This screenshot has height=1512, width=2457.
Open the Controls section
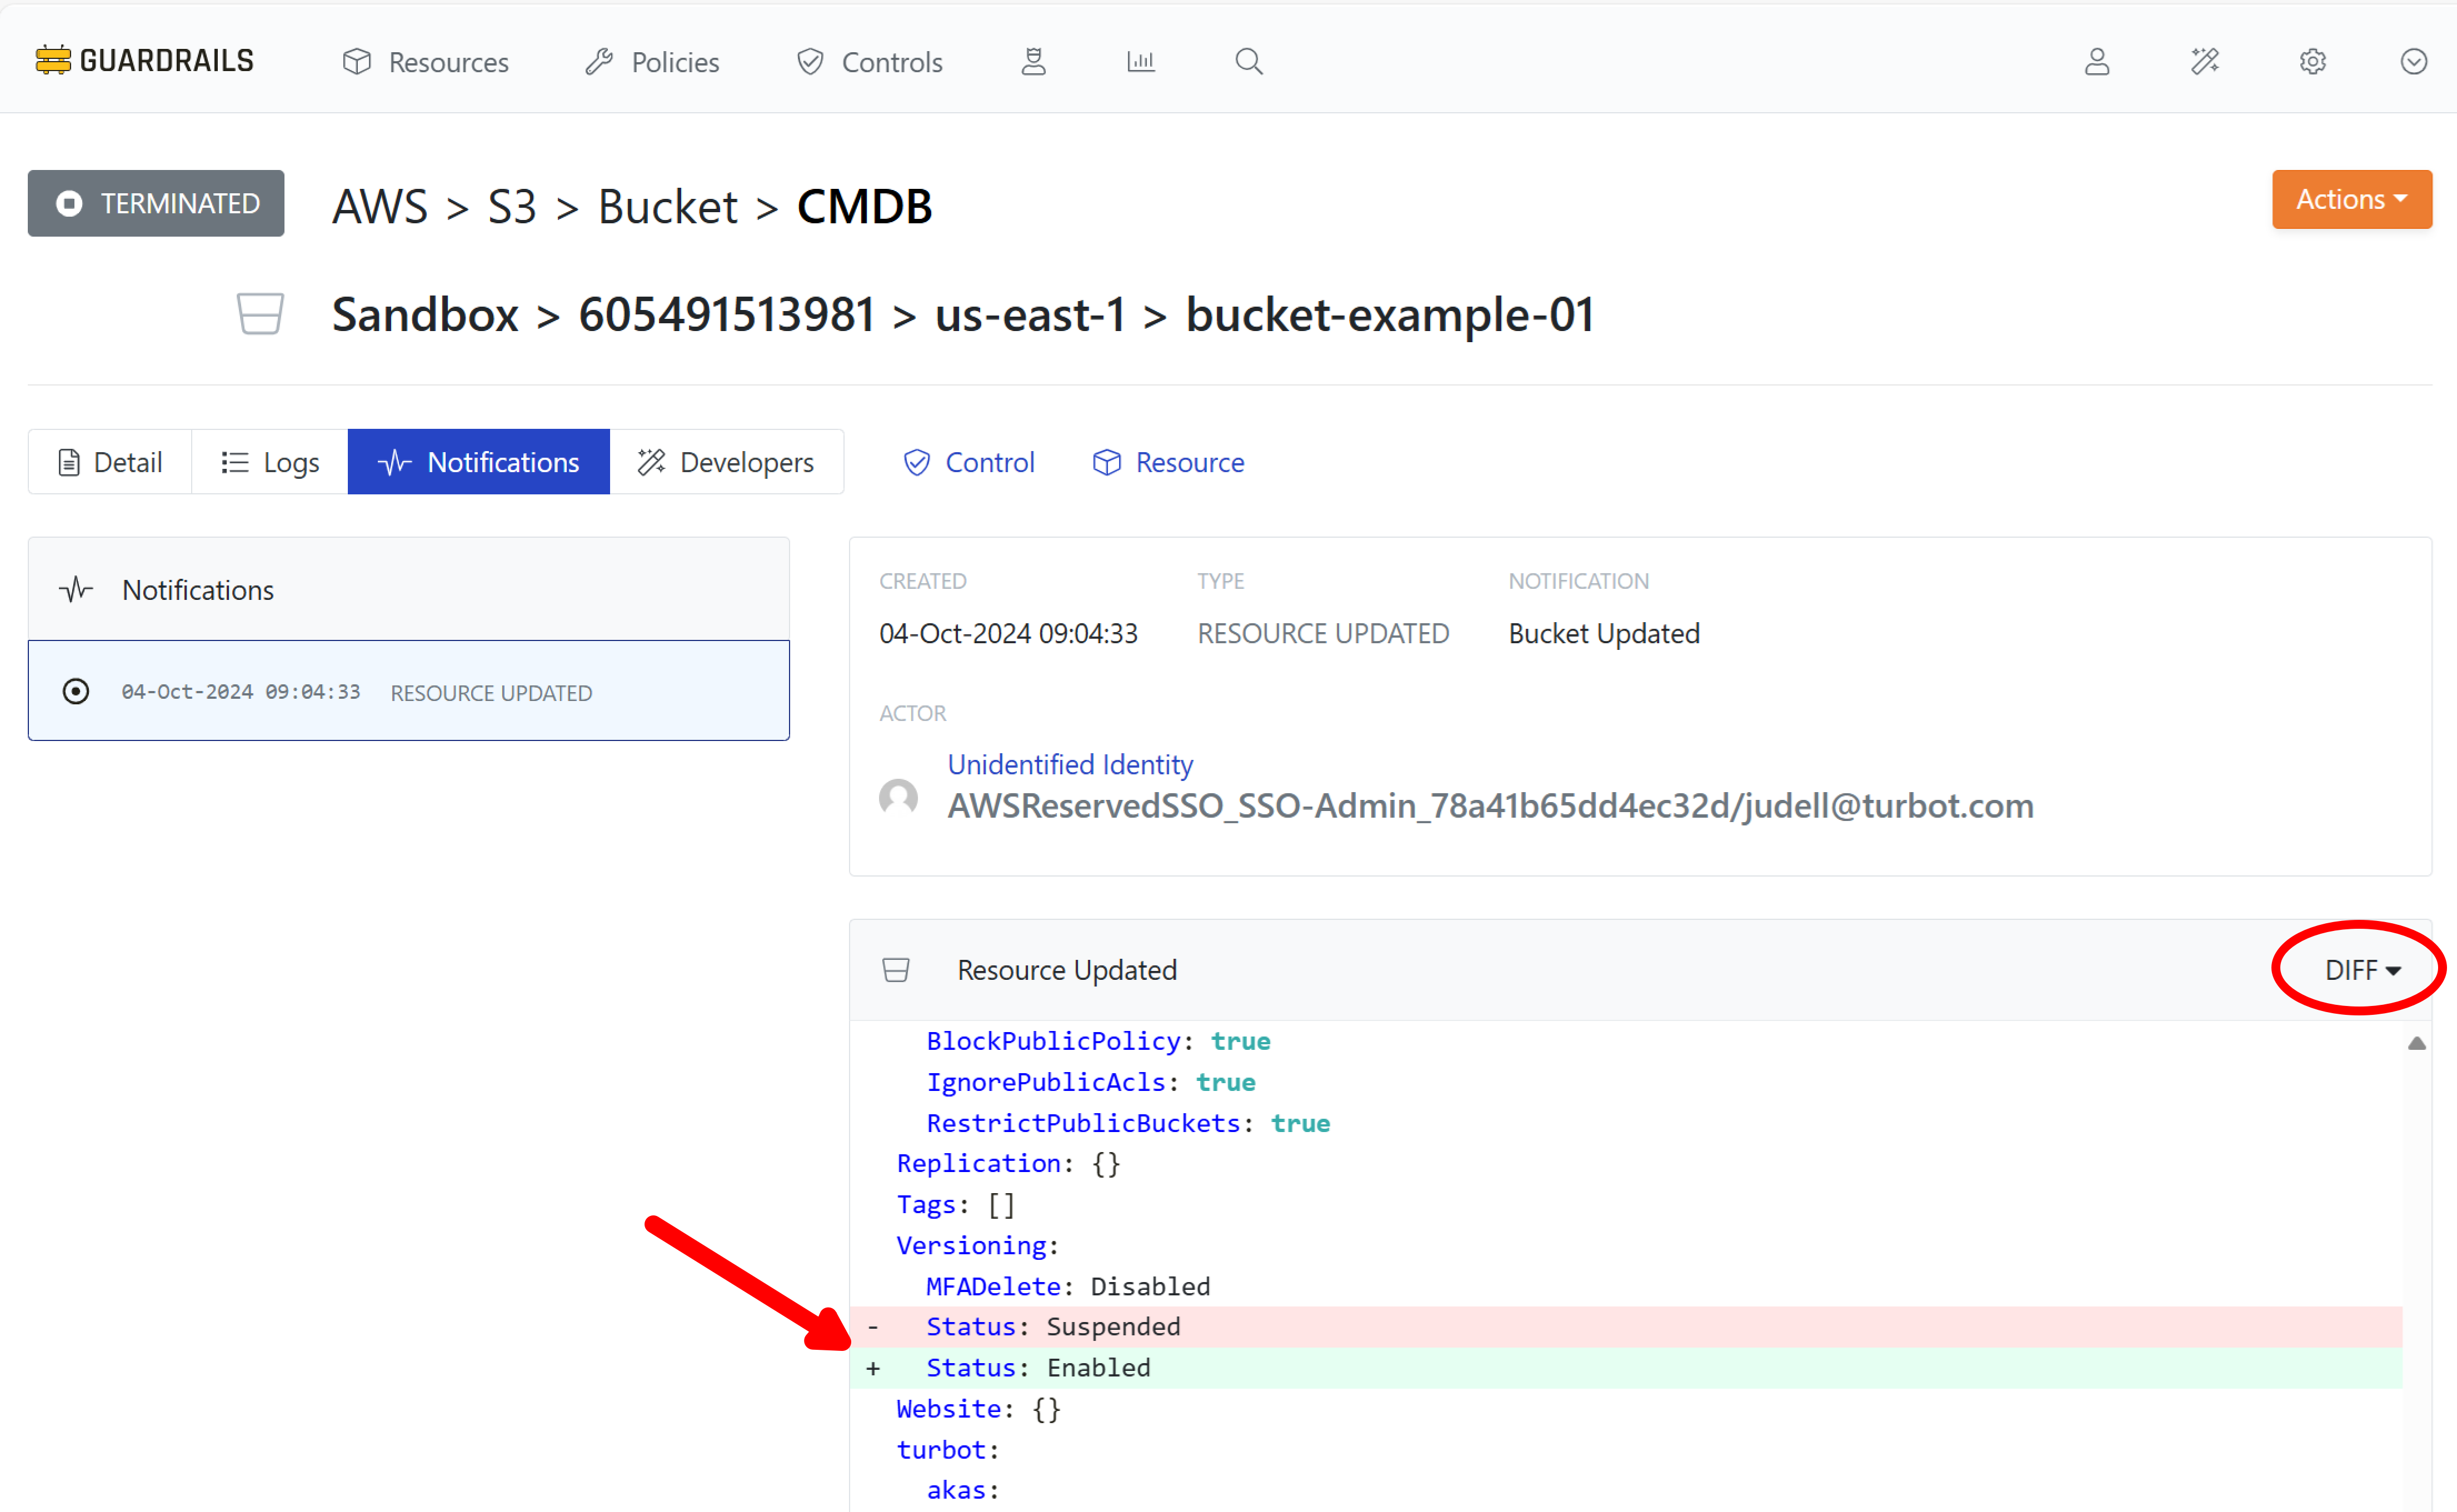click(x=868, y=61)
